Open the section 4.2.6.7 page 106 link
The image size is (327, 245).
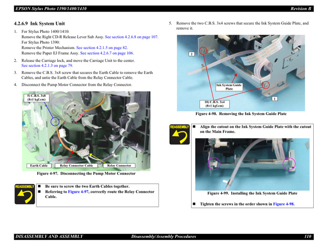click(107, 53)
